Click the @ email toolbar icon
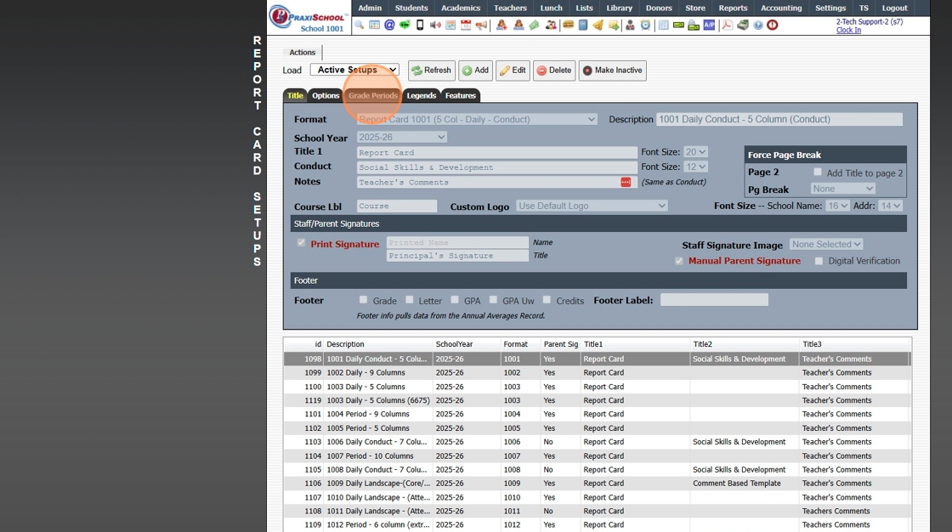 (x=389, y=25)
